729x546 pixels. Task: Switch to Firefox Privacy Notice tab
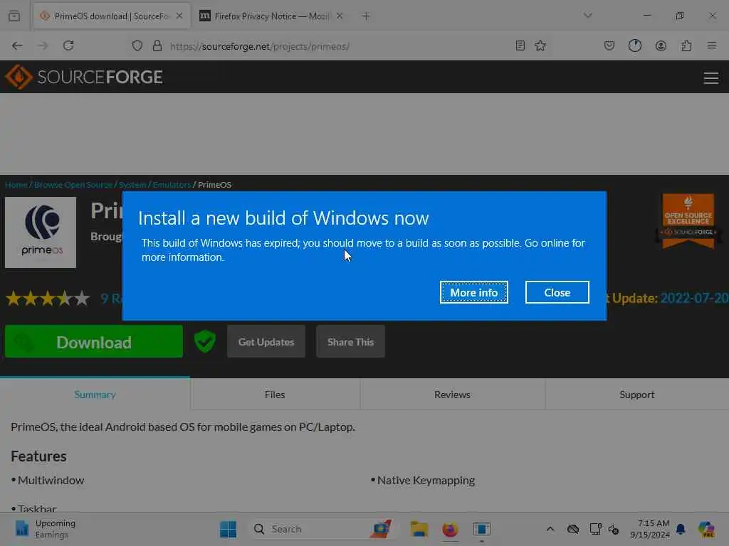pos(271,16)
